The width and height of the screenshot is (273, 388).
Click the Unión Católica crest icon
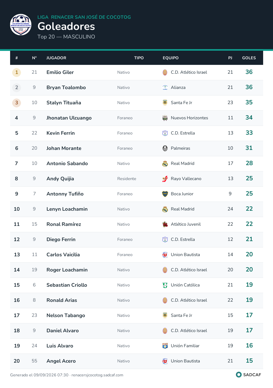point(165,285)
